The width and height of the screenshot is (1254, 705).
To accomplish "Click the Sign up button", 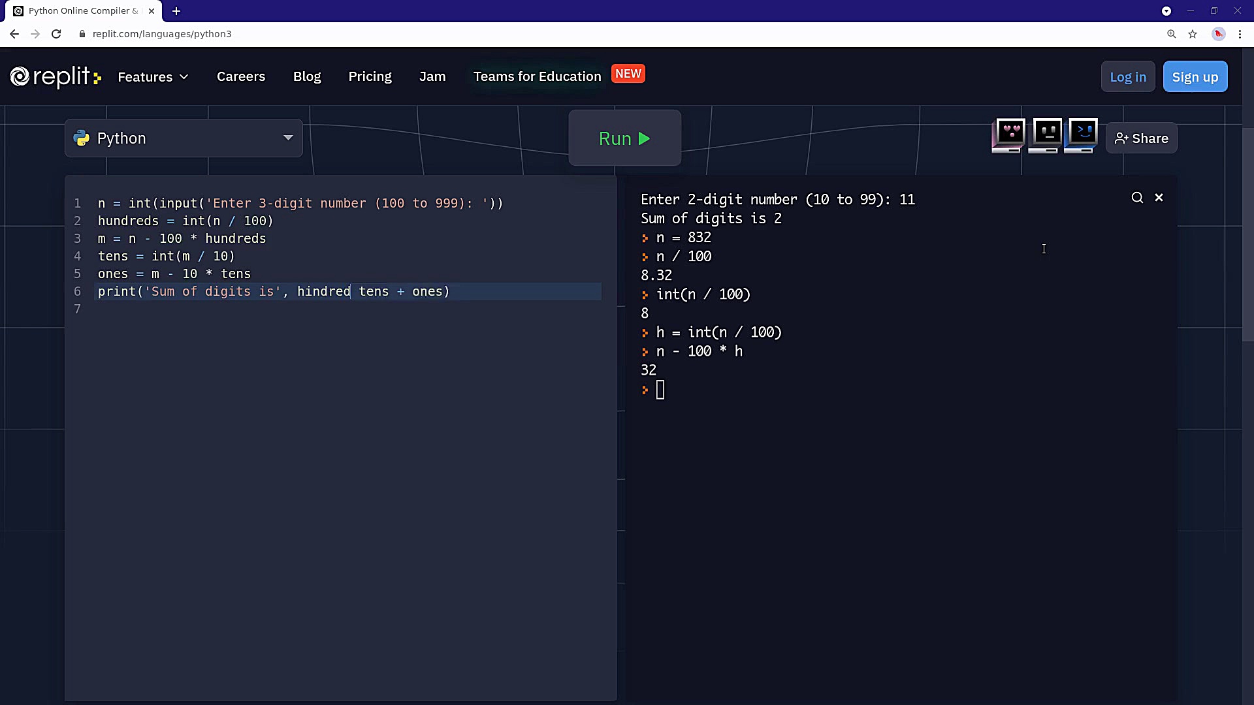I will pyautogui.click(x=1195, y=77).
